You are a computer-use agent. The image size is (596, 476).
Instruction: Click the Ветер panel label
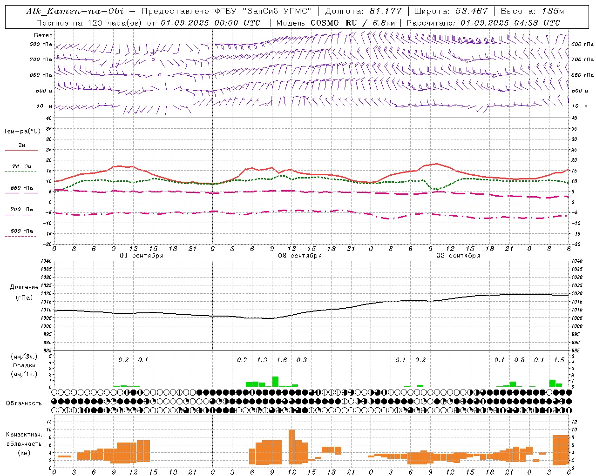(x=43, y=35)
